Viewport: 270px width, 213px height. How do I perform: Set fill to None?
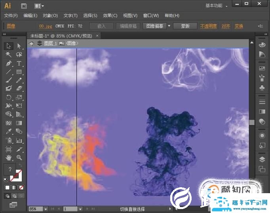[x=21, y=188]
